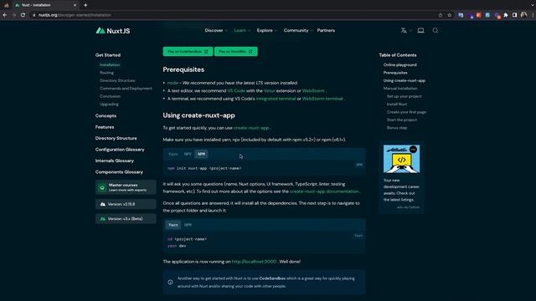Expand the Configuration Glossary section
Image resolution: width=536 pixels, height=301 pixels.
pos(120,150)
